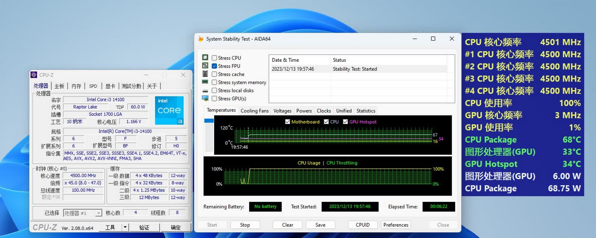Open the 主板 tab in CPU-Z

(x=59, y=86)
